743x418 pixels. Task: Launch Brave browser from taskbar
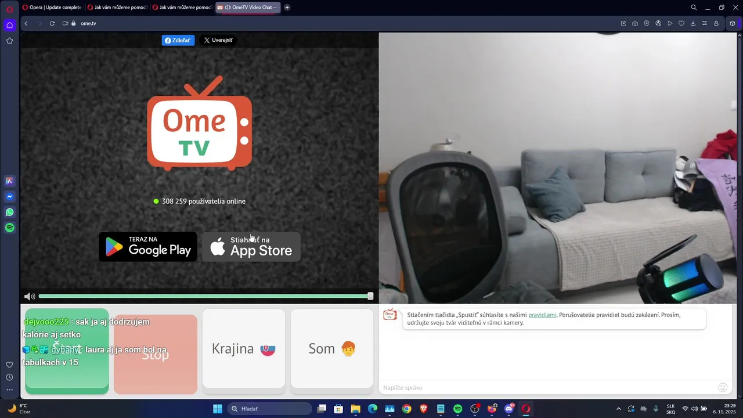click(x=423, y=409)
